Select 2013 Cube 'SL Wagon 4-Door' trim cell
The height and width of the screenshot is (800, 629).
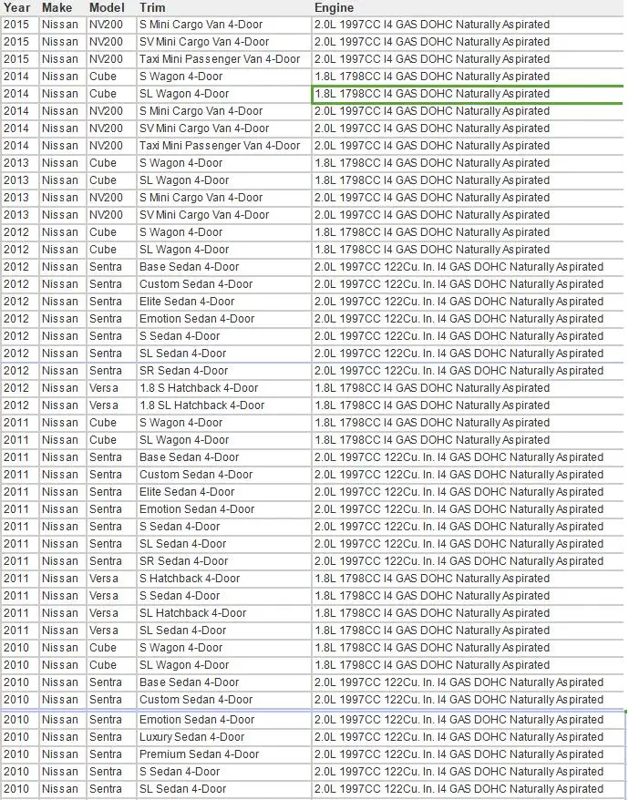pyautogui.click(x=224, y=180)
